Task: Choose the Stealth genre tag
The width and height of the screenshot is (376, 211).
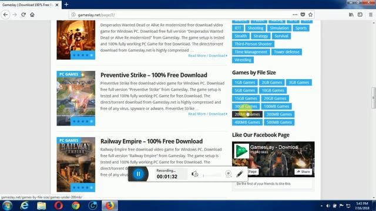Action: pyautogui.click(x=240, y=36)
